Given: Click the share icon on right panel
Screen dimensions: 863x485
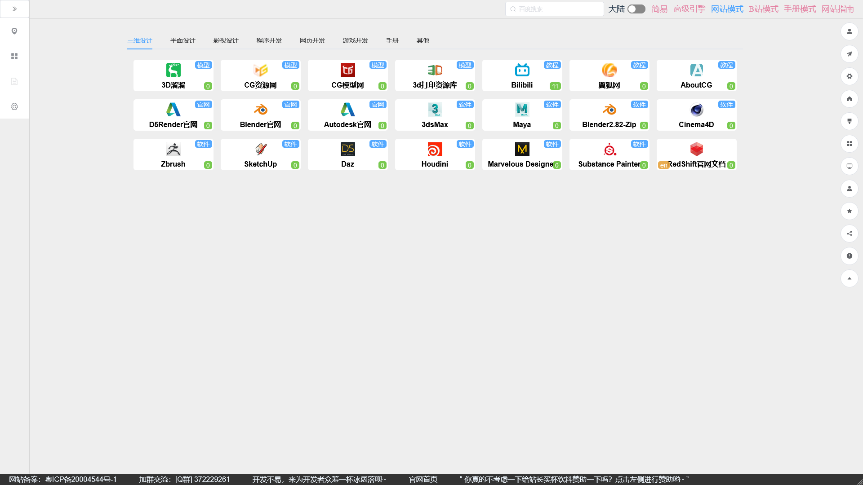Looking at the screenshot, I should 849,234.
